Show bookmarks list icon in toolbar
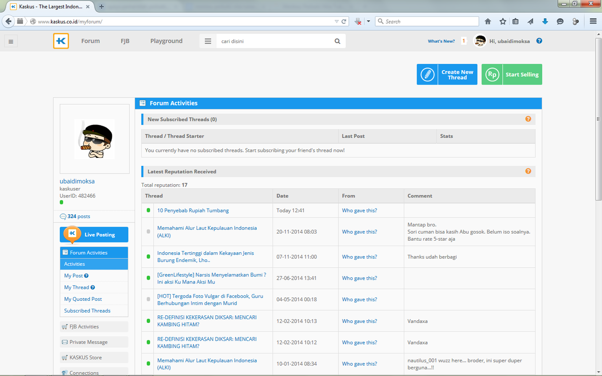 coord(515,21)
